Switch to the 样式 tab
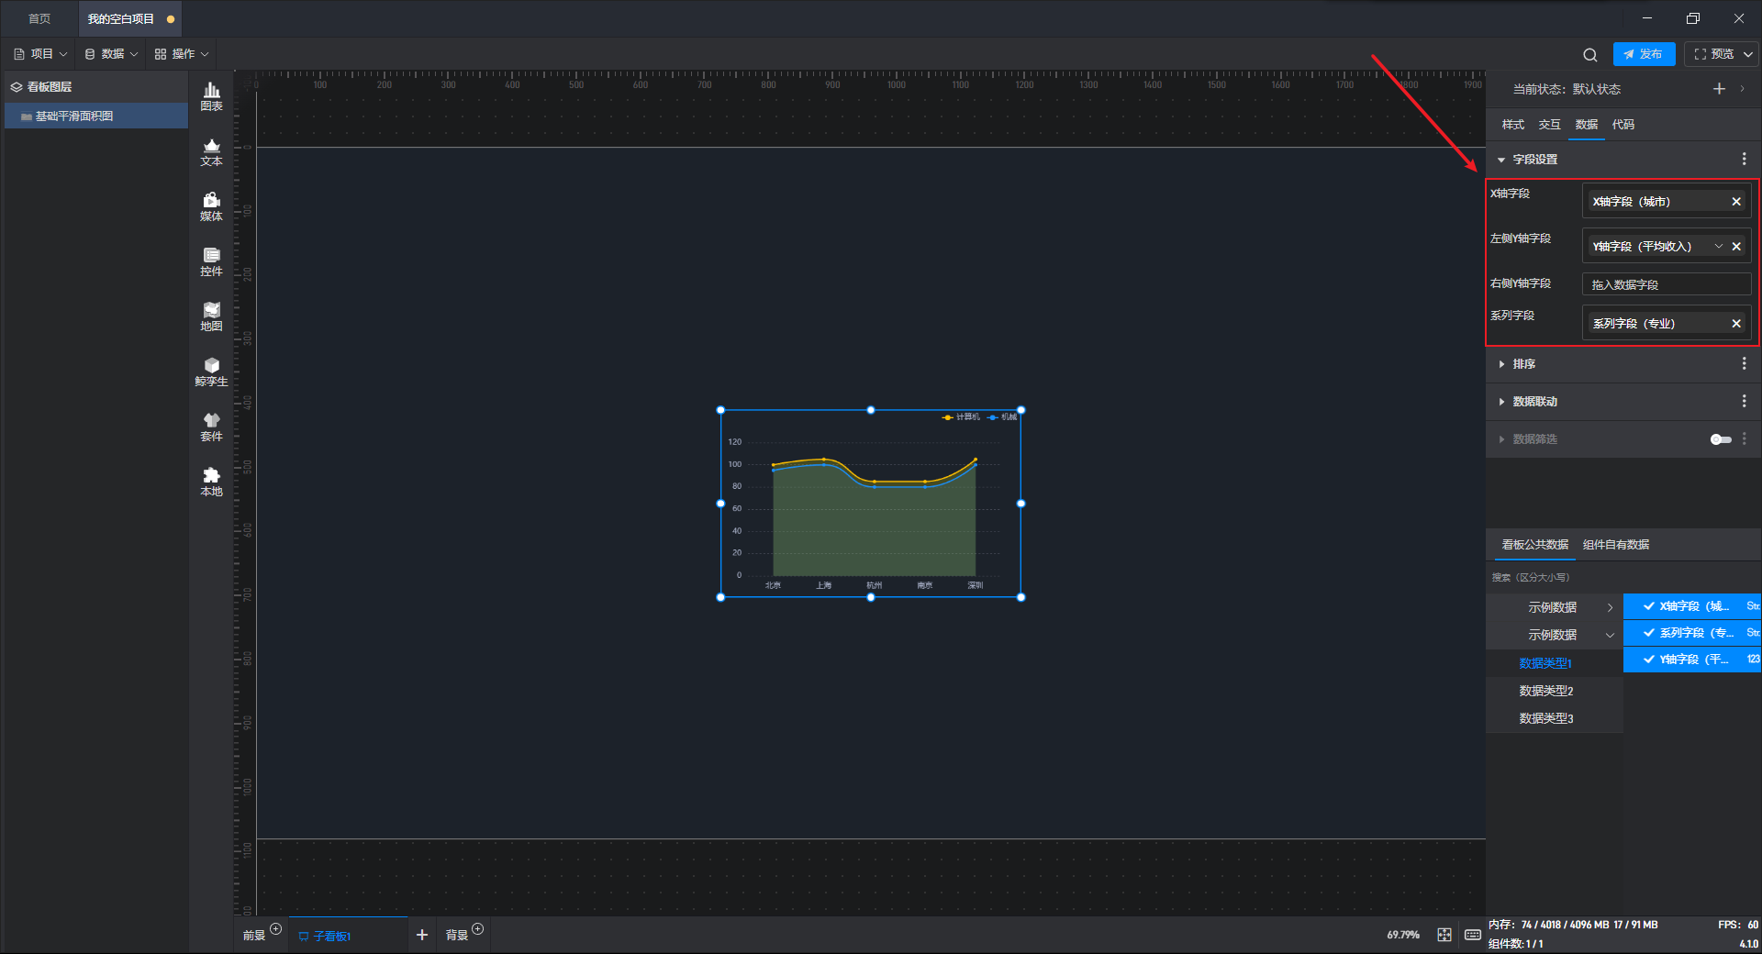 (x=1513, y=125)
